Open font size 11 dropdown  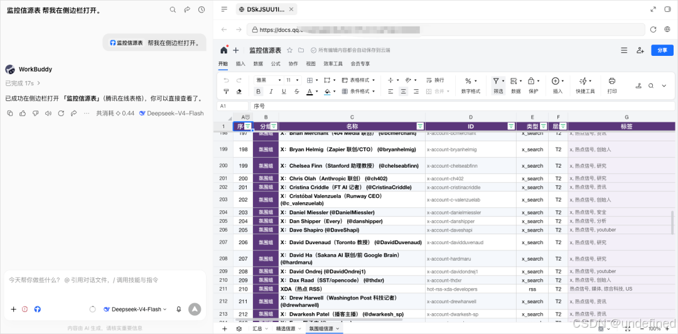tap(293, 80)
